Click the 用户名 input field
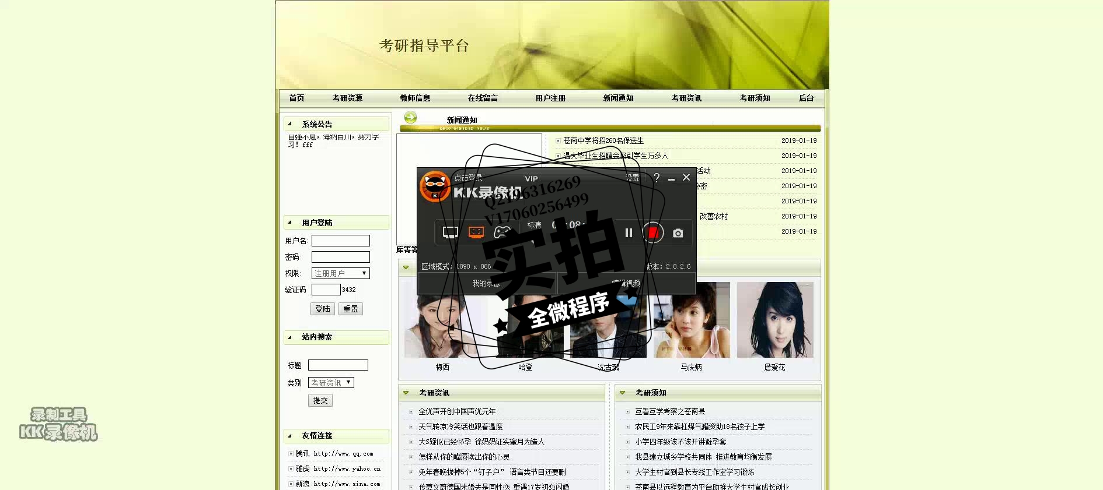1103x490 pixels. [341, 241]
